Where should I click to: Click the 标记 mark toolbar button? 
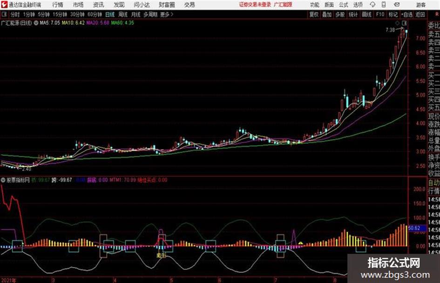pyautogui.click(x=393, y=14)
